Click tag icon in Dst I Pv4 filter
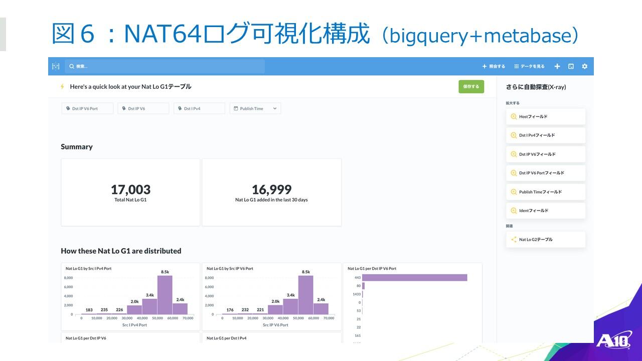642x361 pixels. tap(180, 108)
